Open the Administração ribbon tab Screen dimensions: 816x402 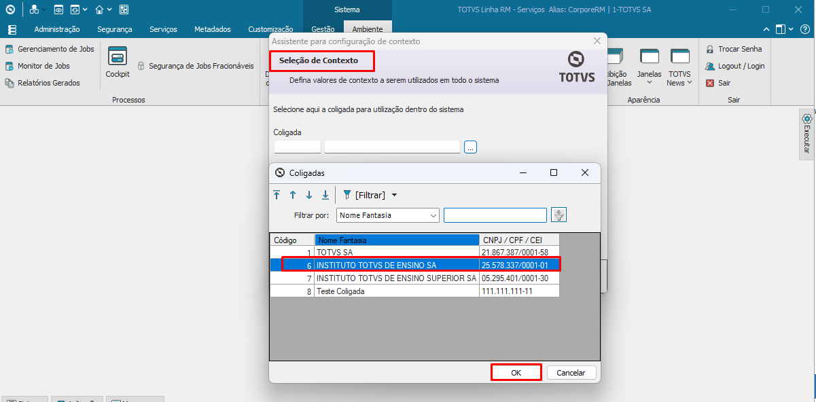coord(57,29)
